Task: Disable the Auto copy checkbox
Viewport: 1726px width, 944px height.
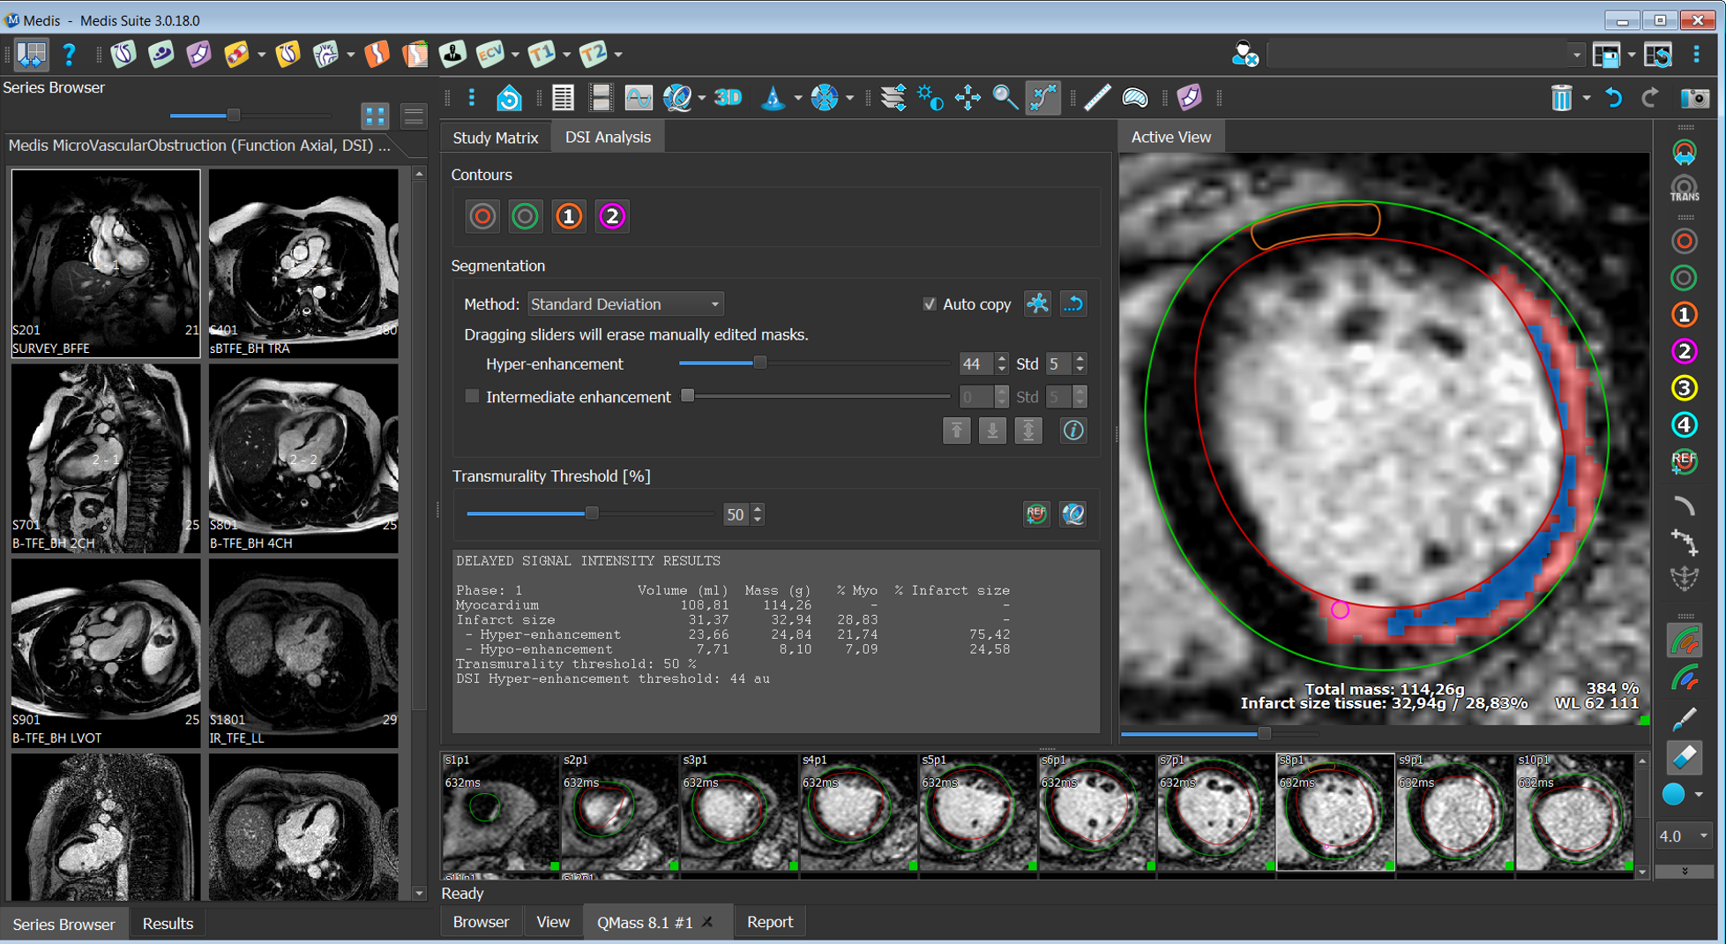Action: tap(929, 304)
